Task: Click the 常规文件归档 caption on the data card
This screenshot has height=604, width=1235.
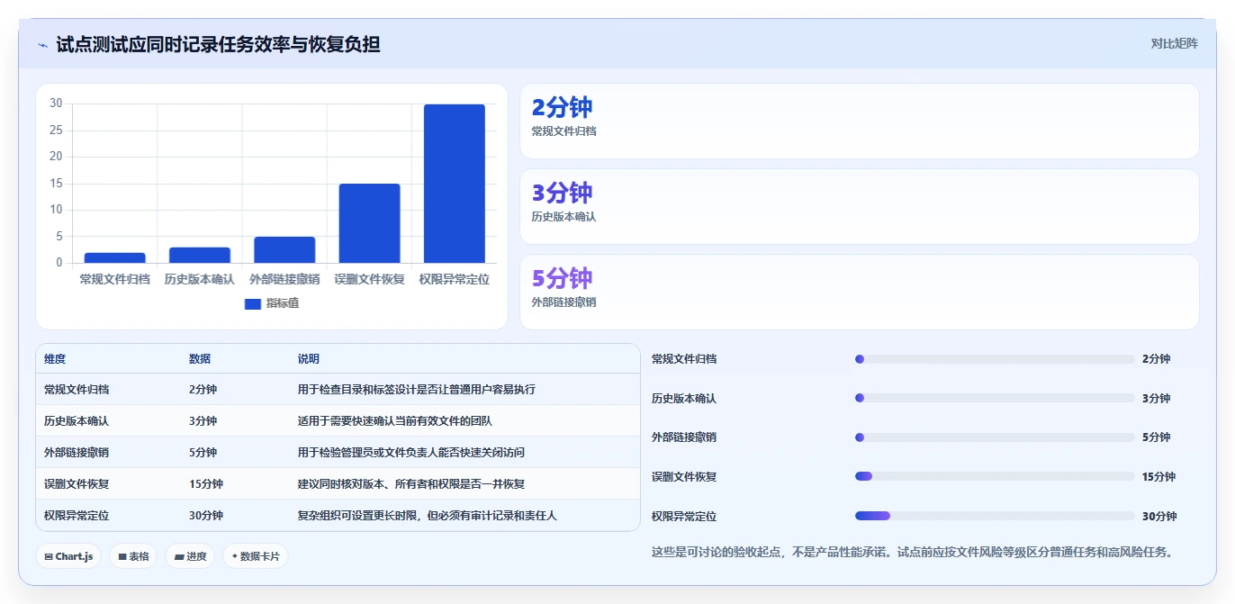Action: pos(563,131)
